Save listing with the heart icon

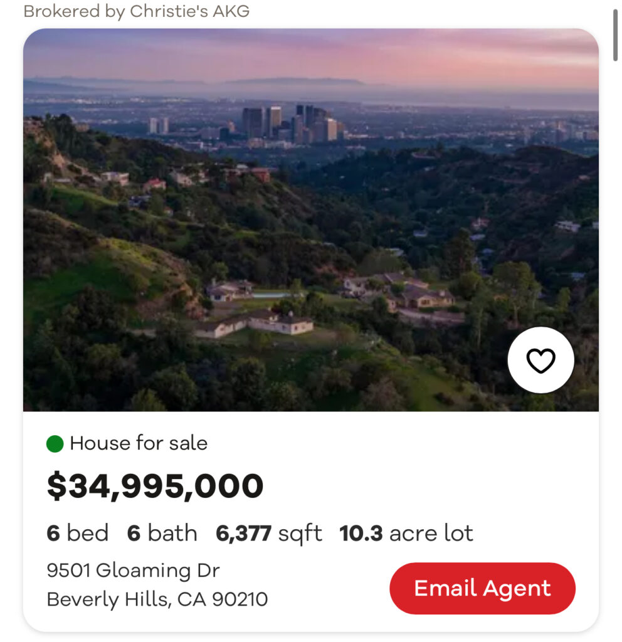tap(540, 360)
